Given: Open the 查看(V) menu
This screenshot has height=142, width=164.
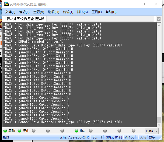Looking at the screenshot, I should 39,12.
